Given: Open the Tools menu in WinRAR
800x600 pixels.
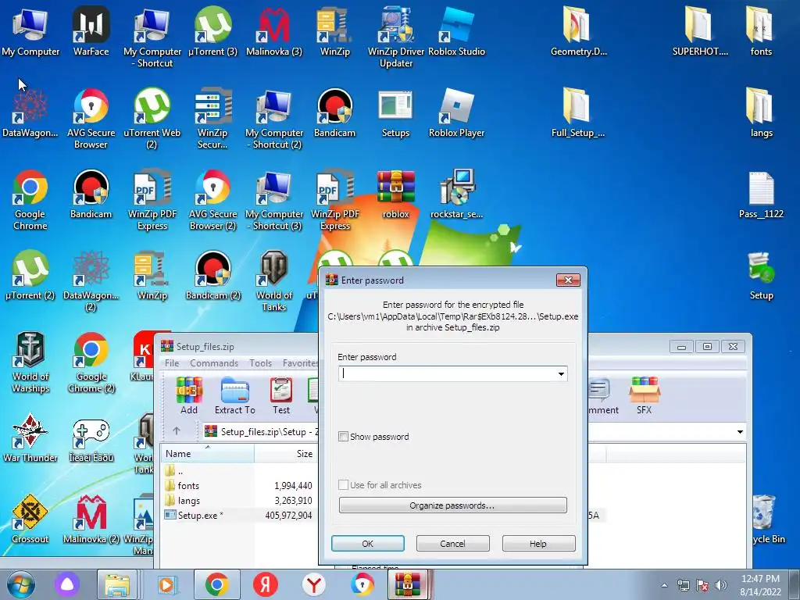Looking at the screenshot, I should click(260, 362).
